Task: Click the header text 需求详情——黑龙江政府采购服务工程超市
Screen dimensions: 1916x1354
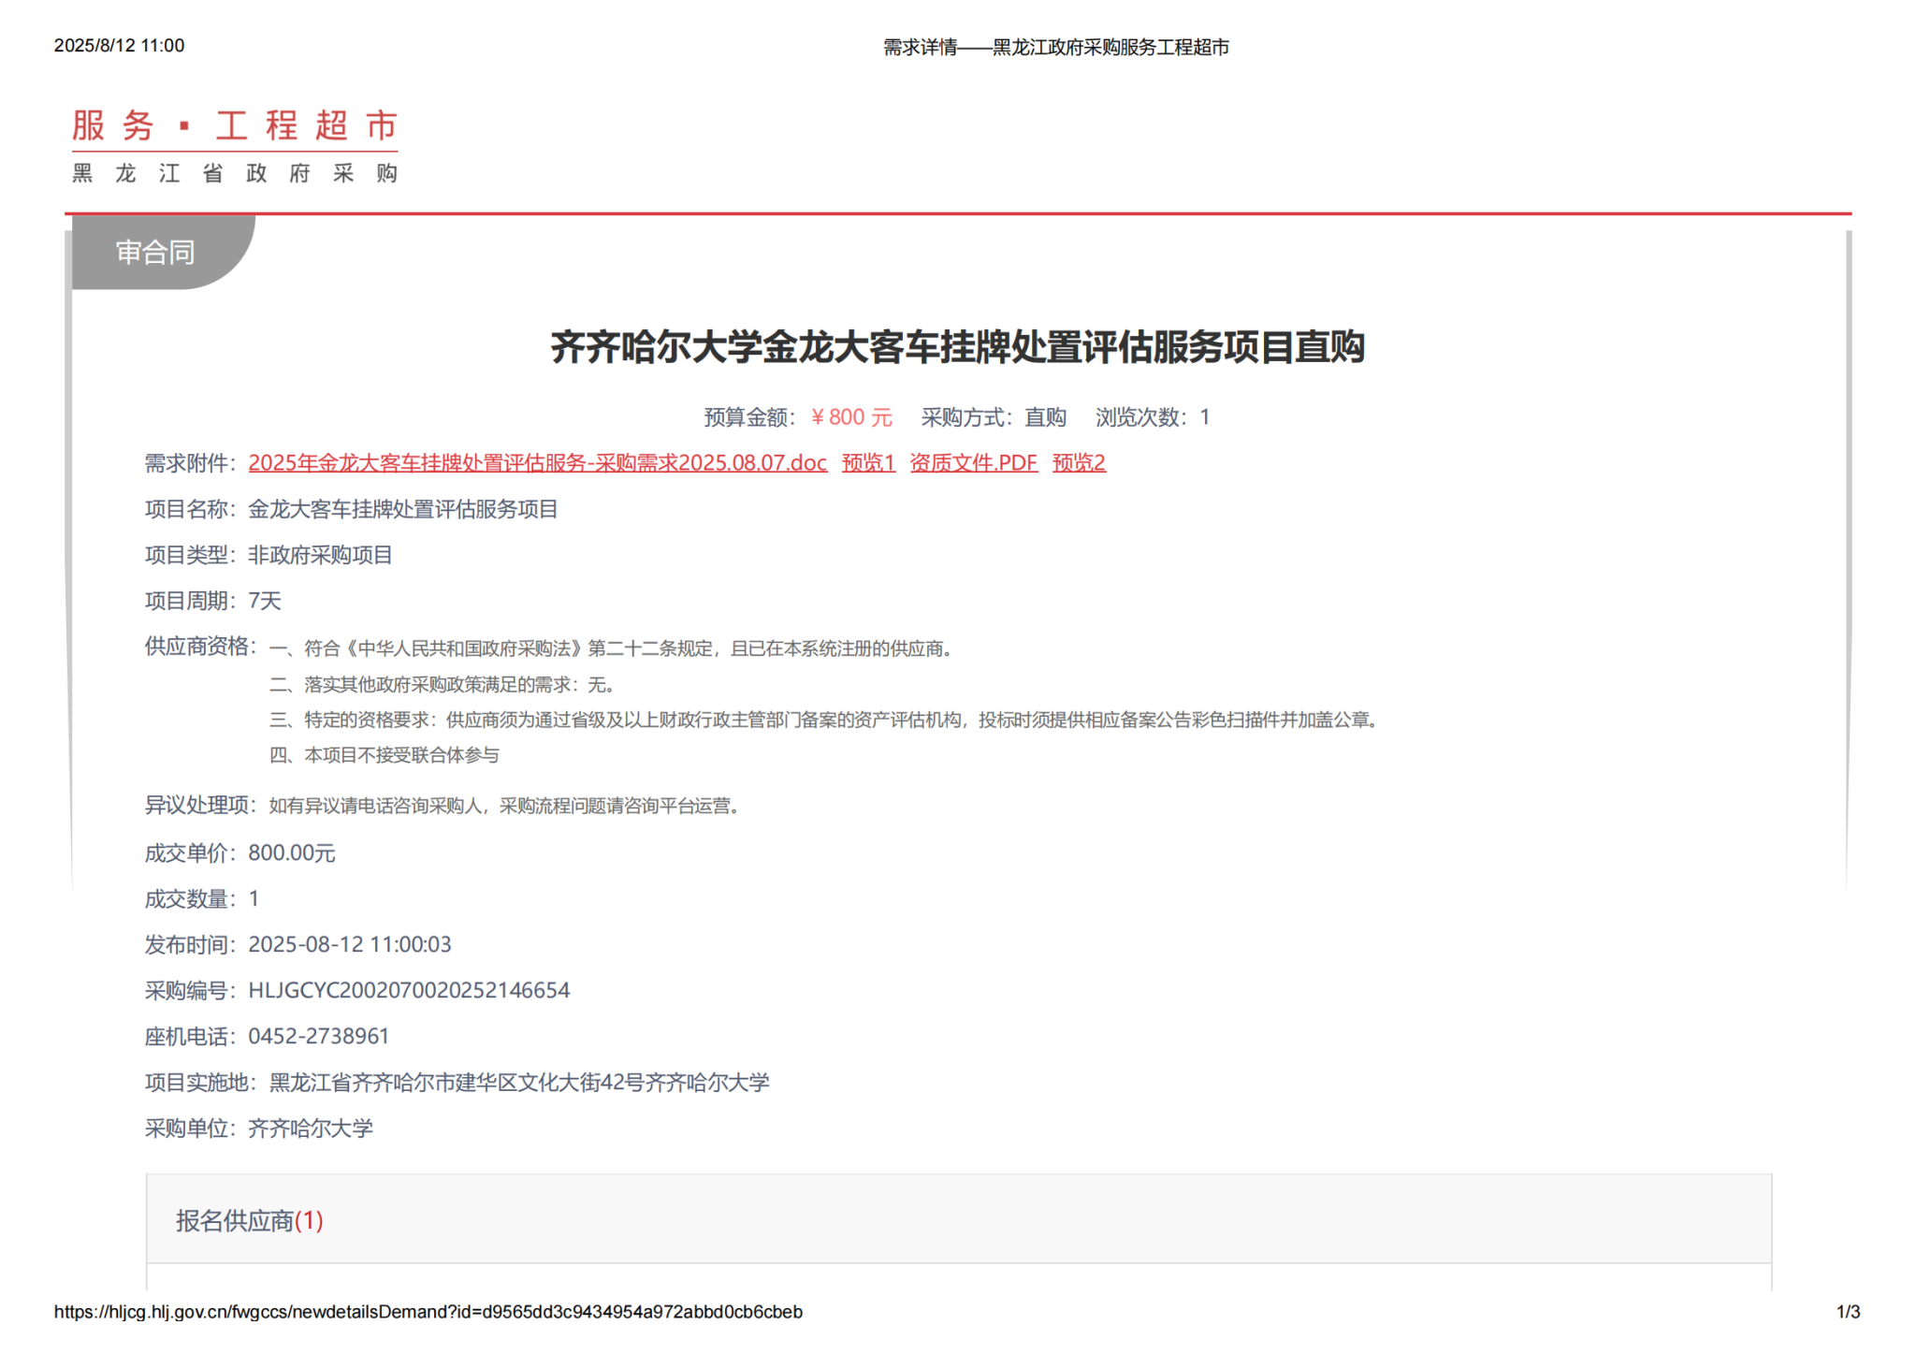Action: coord(1055,47)
